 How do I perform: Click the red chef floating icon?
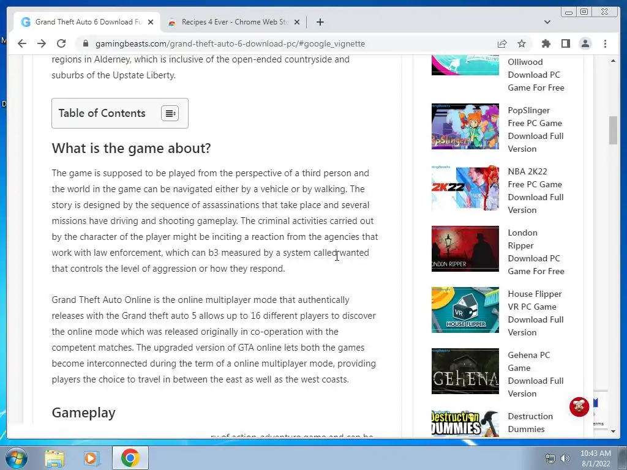pos(579,407)
